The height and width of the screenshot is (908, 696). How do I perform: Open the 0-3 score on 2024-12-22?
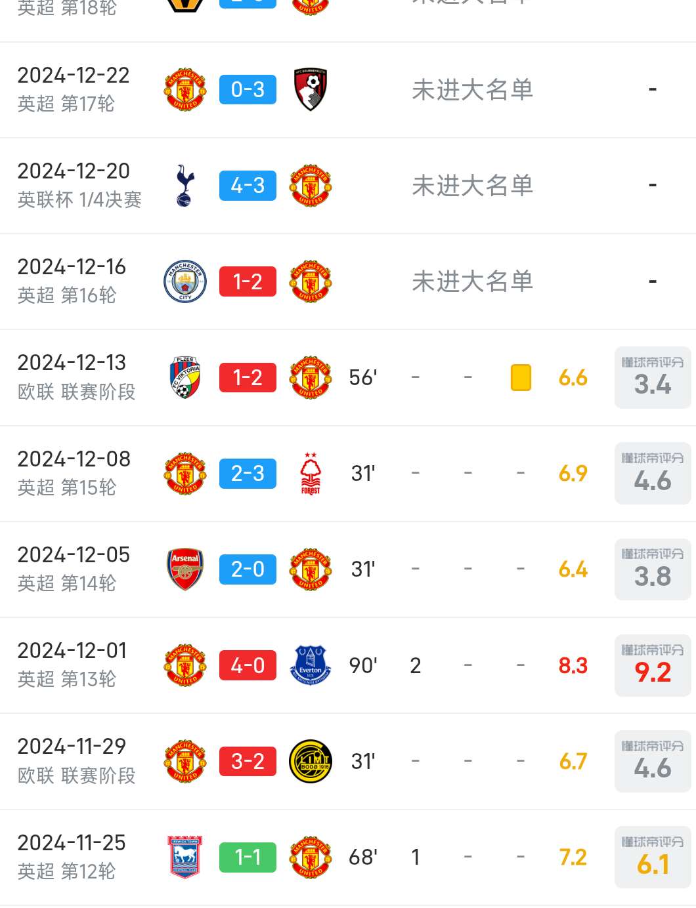pos(248,90)
